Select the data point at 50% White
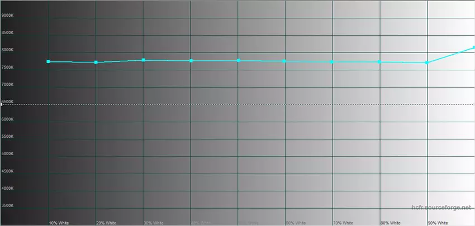 tap(239, 60)
